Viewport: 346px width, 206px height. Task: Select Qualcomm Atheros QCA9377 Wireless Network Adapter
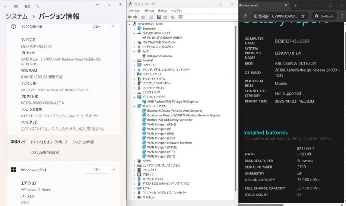pyautogui.click(x=184, y=115)
